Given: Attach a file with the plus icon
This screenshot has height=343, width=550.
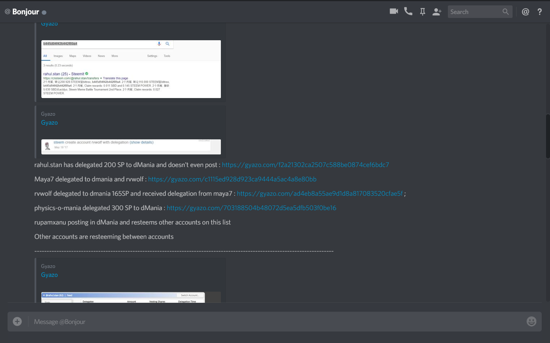Looking at the screenshot, I should tap(17, 321).
